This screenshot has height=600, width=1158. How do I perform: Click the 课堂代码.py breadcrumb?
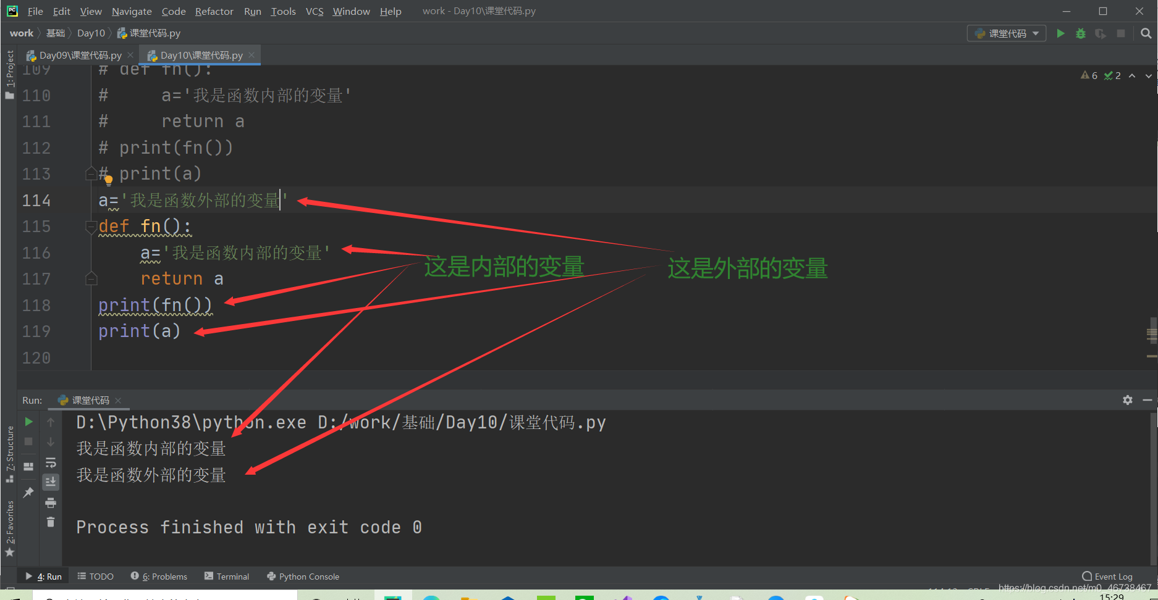coord(149,33)
